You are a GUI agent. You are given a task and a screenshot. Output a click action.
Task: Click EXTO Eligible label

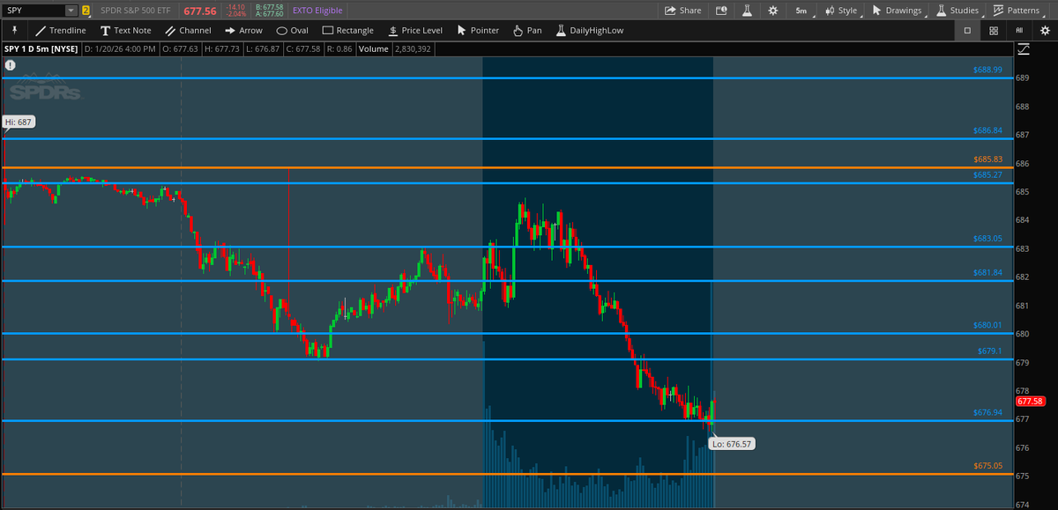coord(317,11)
